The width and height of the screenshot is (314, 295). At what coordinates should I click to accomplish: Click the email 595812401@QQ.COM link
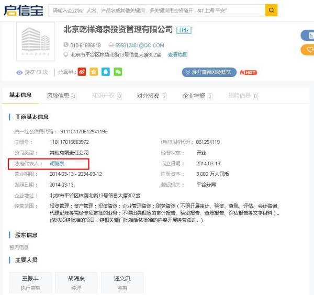(139, 46)
